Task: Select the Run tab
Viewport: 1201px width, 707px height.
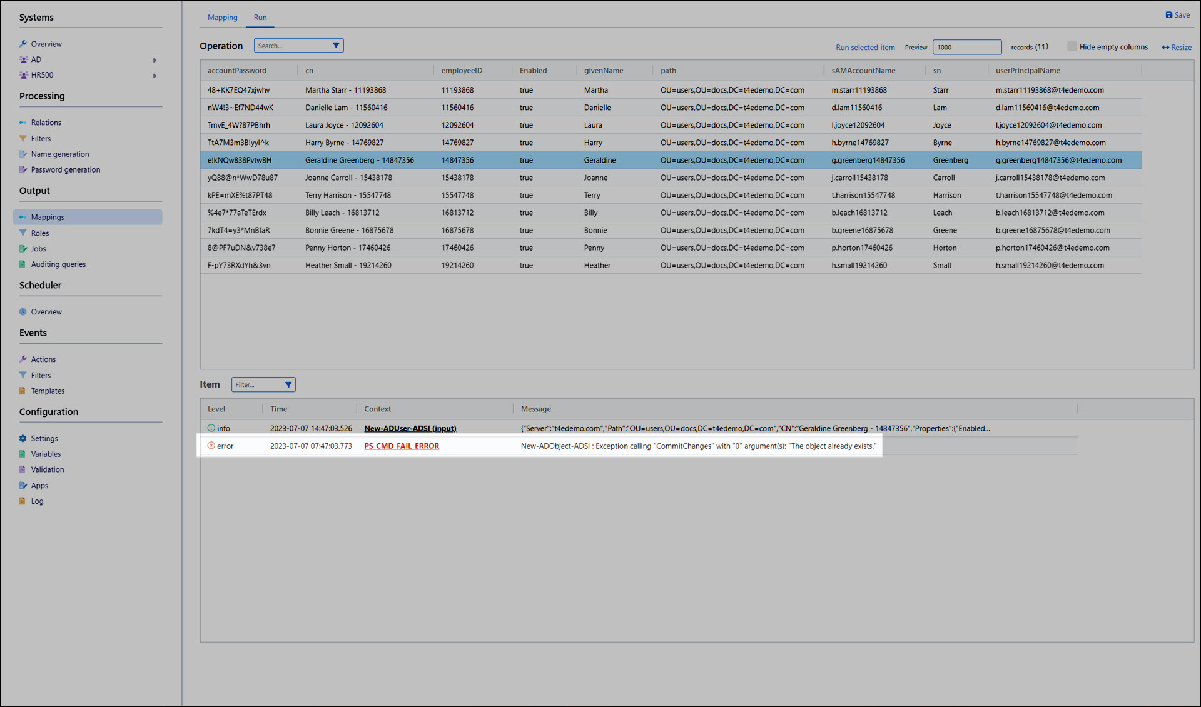Action: [x=260, y=18]
